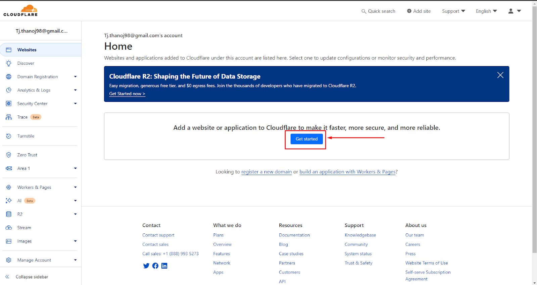This screenshot has height=285, width=537.
Task: Expand the Security Center submenu arrow
Action: tap(75, 104)
